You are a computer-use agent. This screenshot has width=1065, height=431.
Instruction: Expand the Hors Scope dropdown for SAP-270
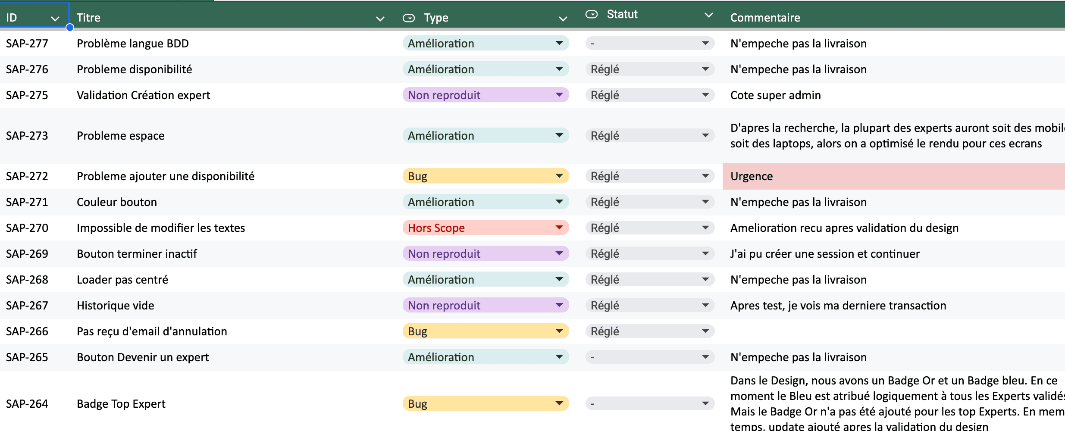point(559,228)
